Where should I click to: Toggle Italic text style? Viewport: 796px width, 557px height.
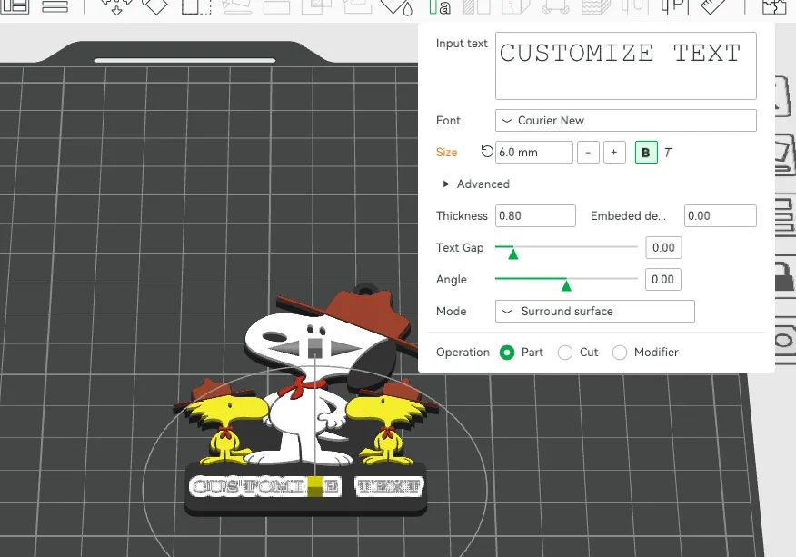pos(668,153)
